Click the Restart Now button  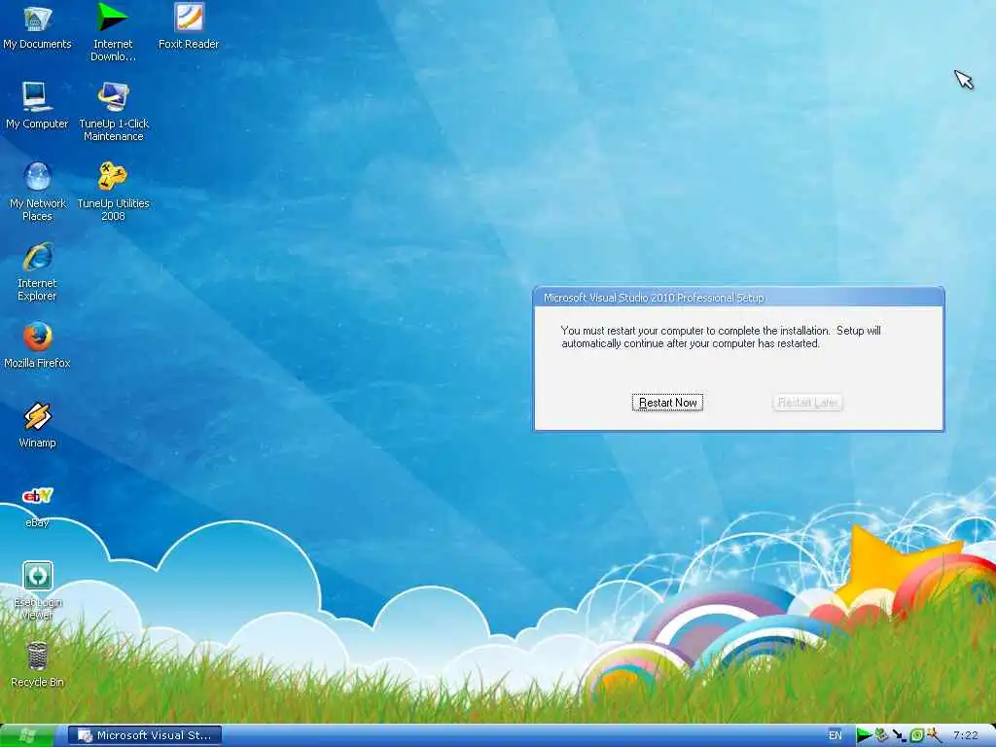click(x=667, y=402)
